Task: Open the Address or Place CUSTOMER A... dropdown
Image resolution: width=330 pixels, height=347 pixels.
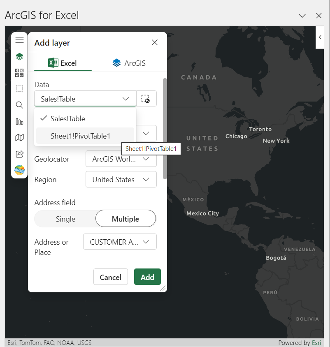Action: click(120, 242)
